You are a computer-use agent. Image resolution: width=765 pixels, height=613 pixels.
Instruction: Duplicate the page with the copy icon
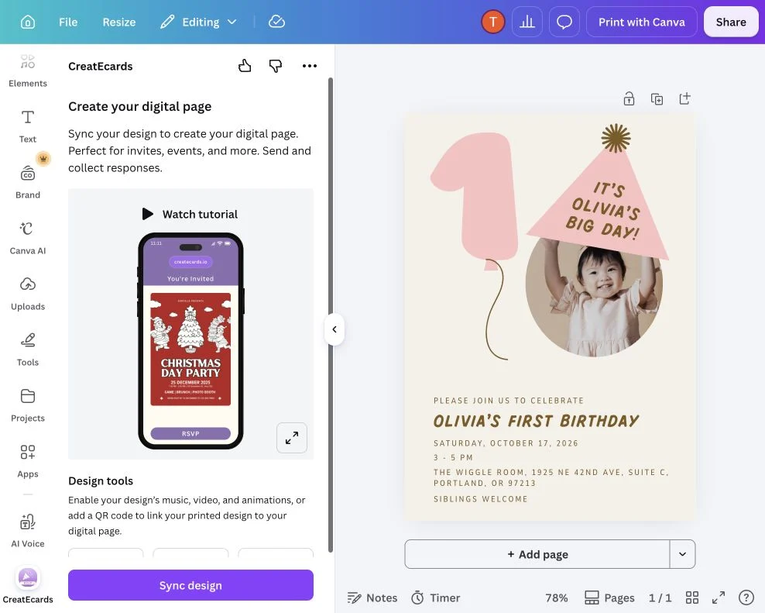[657, 98]
